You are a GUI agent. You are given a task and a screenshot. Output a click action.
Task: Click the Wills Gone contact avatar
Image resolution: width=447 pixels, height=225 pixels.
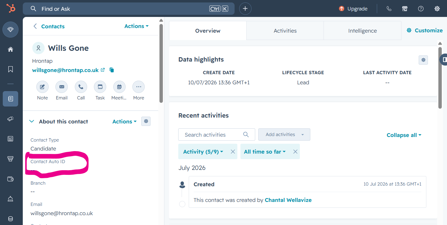pos(38,48)
